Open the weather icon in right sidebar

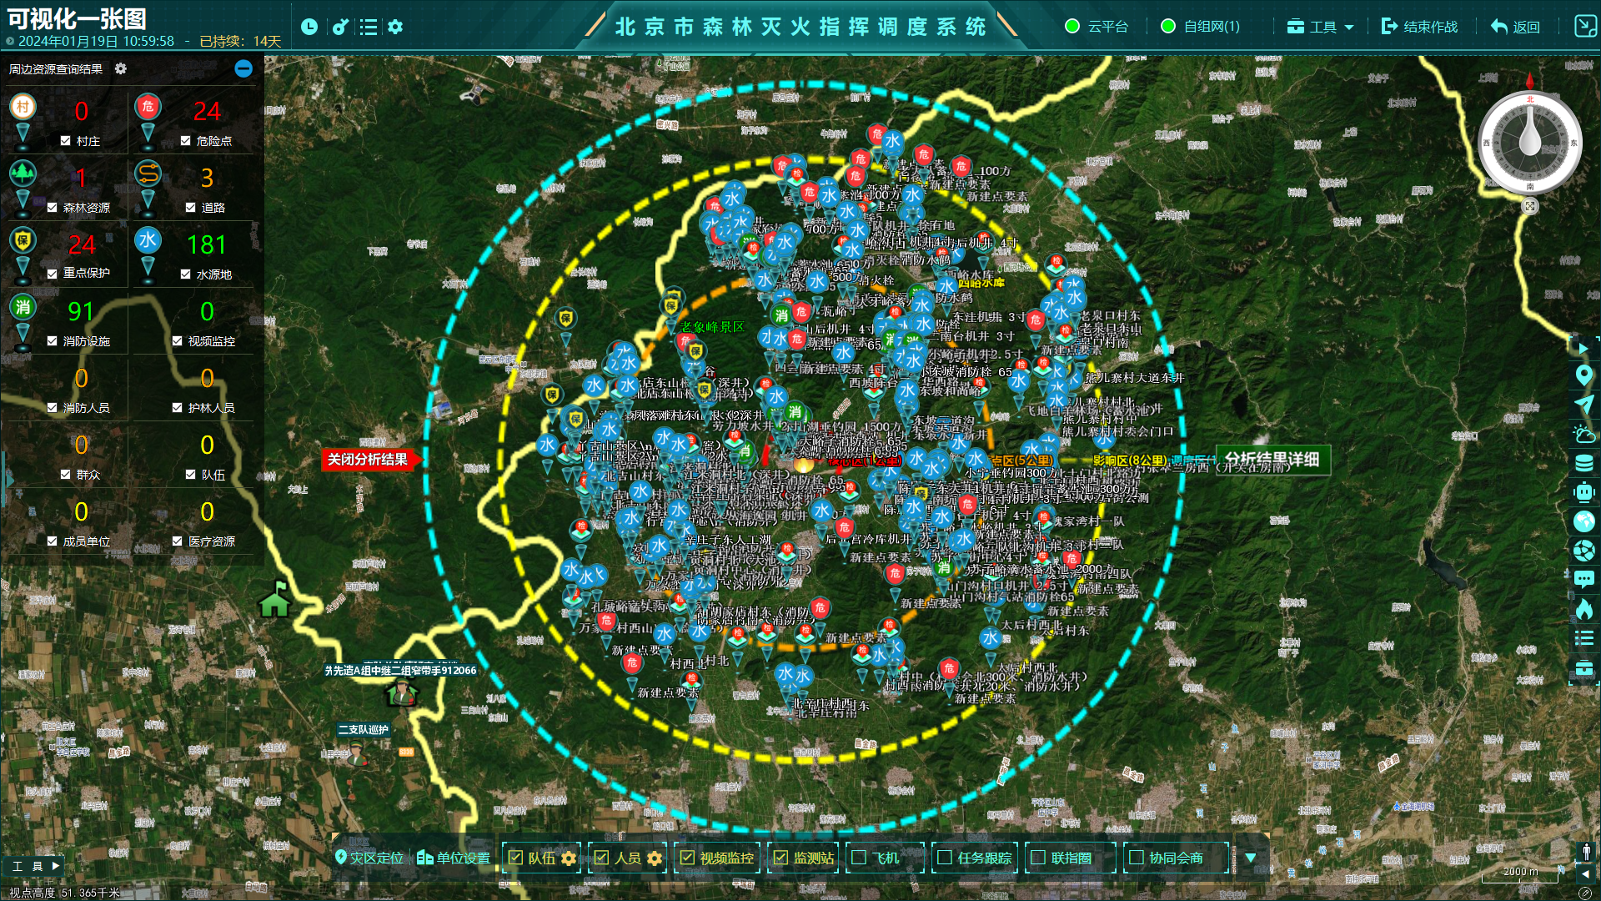[1583, 434]
